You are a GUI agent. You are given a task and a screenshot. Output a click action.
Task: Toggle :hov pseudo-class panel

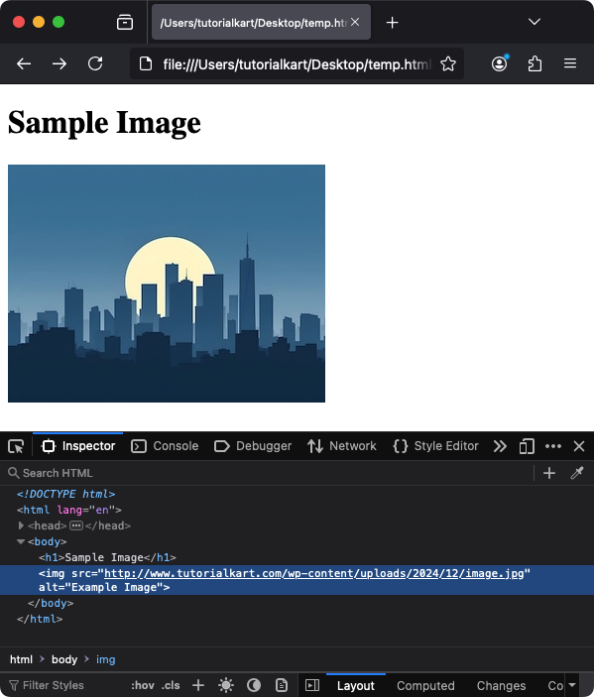tap(142, 685)
